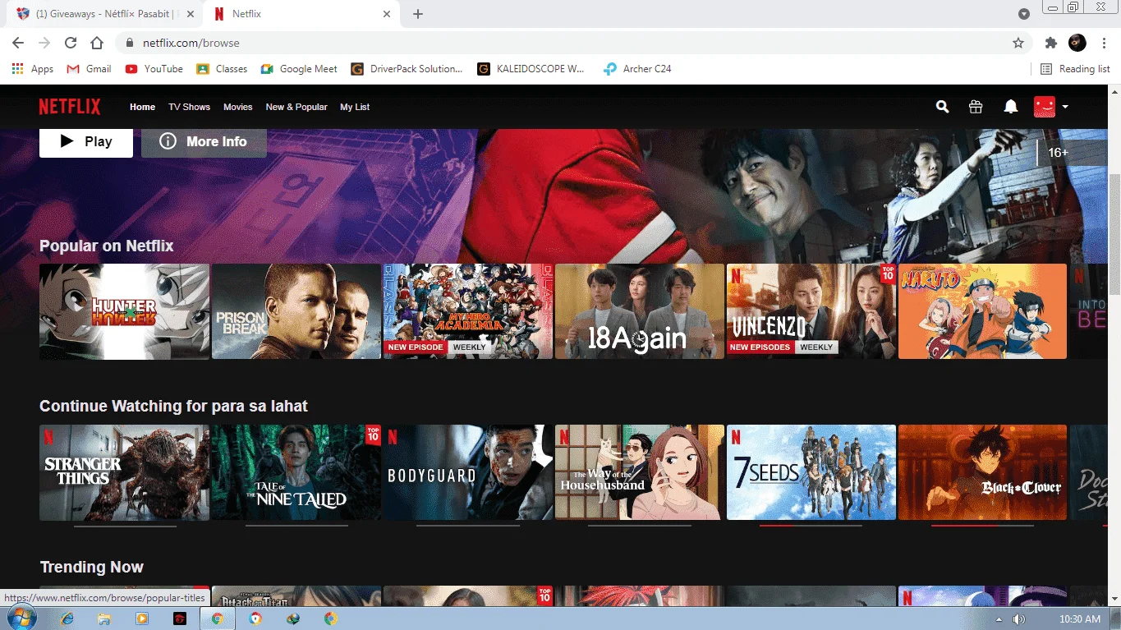Viewport: 1121px width, 630px height.
Task: Expand the Netflix account menu caret
Action: [x=1064, y=107]
